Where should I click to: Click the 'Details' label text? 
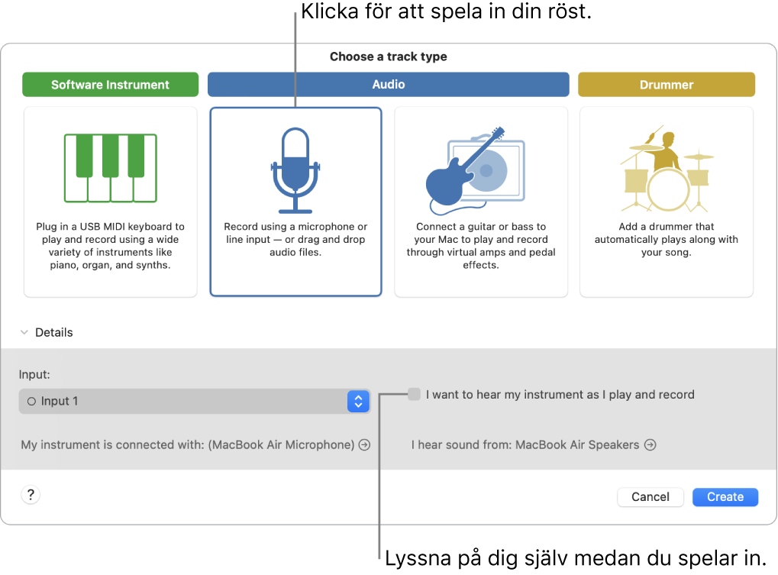(54, 332)
